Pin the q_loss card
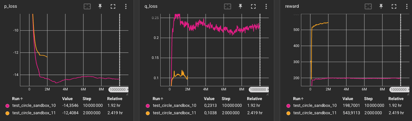 240,6
